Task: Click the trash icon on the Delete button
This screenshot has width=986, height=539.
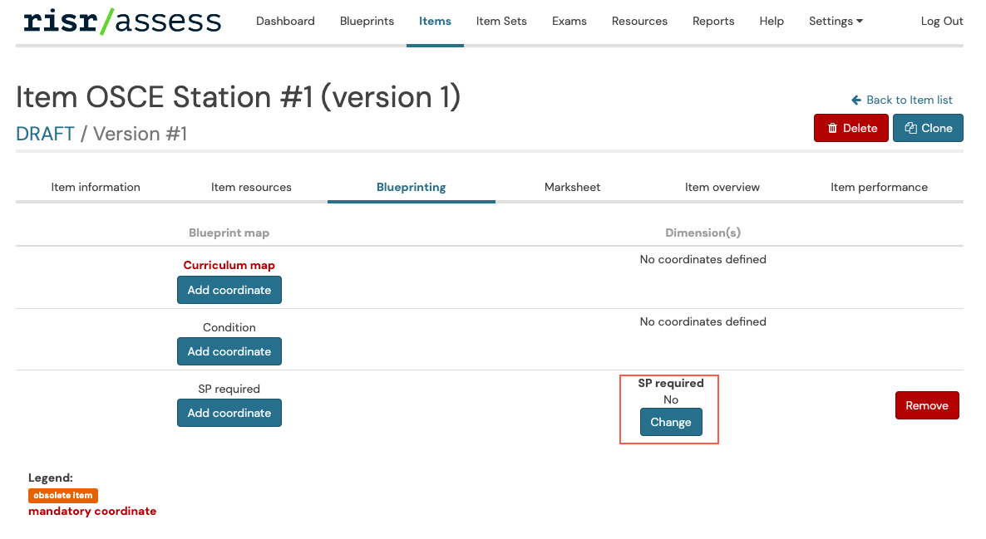Action: coord(833,128)
